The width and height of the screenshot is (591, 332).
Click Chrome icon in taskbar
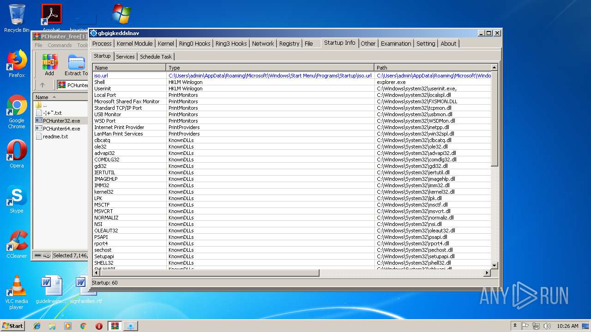pos(84,326)
